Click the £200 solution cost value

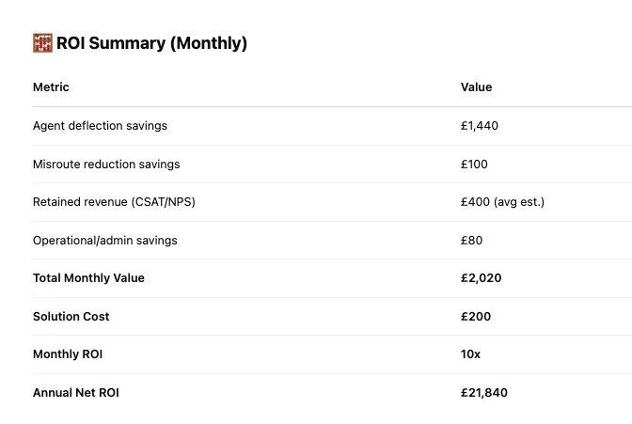[476, 317]
